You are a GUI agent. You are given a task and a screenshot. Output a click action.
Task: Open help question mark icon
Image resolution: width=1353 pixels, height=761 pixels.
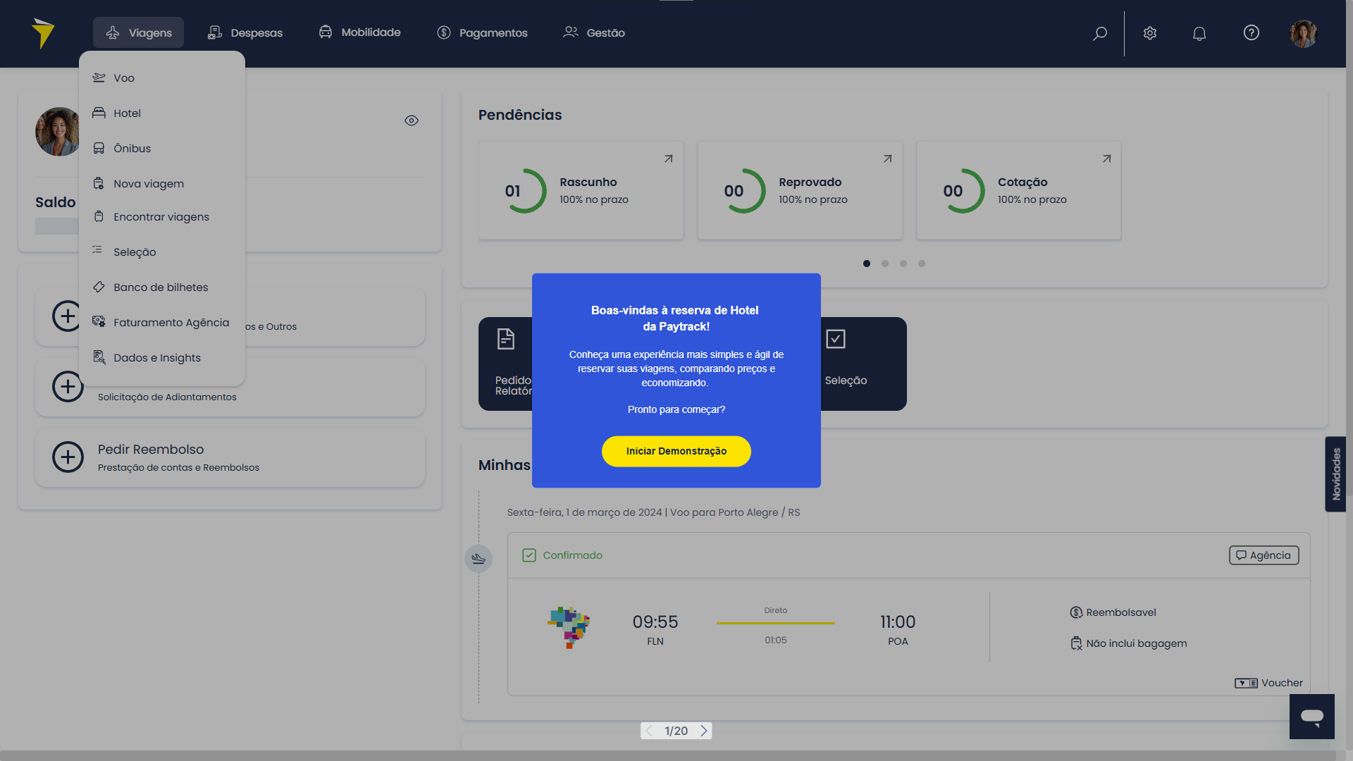point(1252,32)
